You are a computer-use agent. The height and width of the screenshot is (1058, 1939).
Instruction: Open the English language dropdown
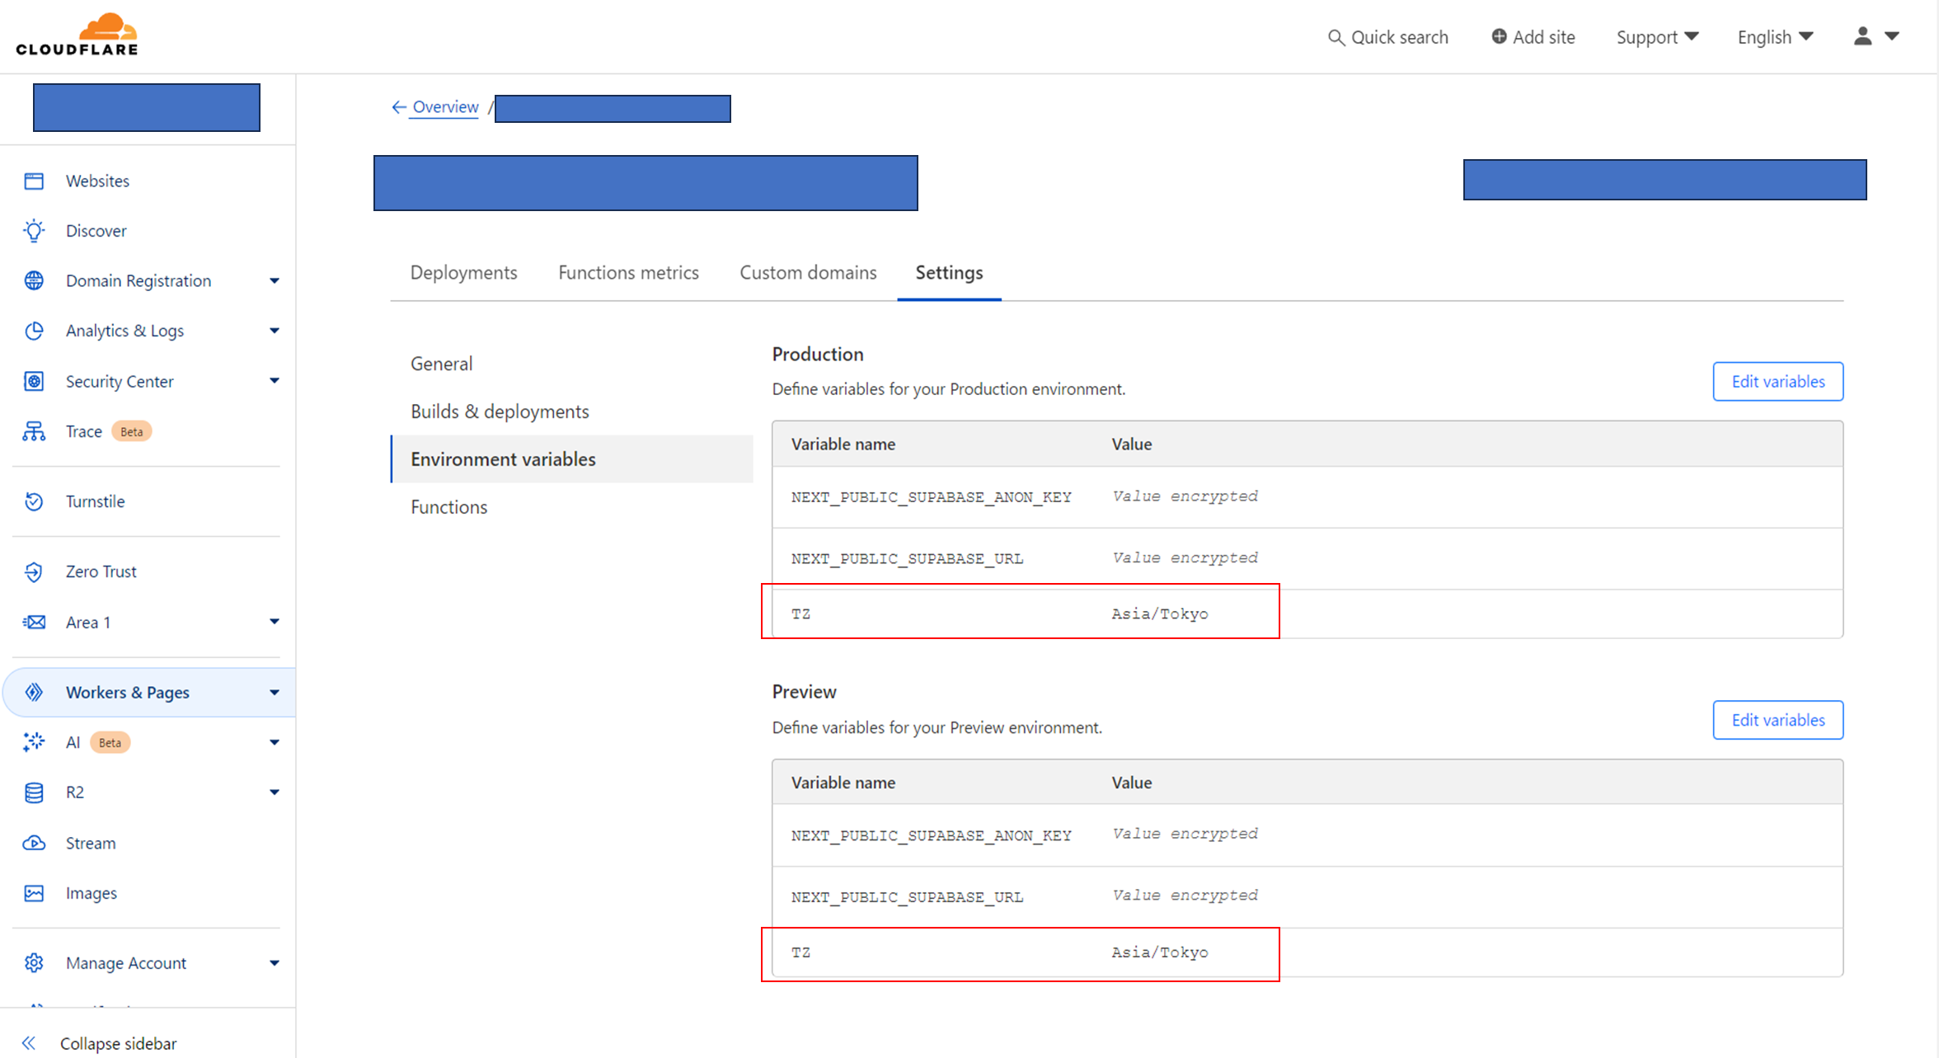click(1775, 37)
